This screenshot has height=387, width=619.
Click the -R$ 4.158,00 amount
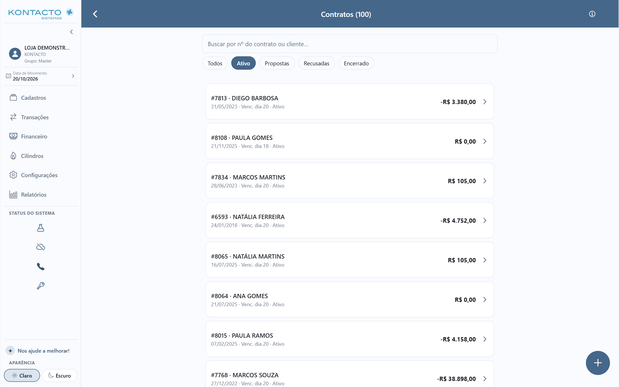(x=458, y=339)
